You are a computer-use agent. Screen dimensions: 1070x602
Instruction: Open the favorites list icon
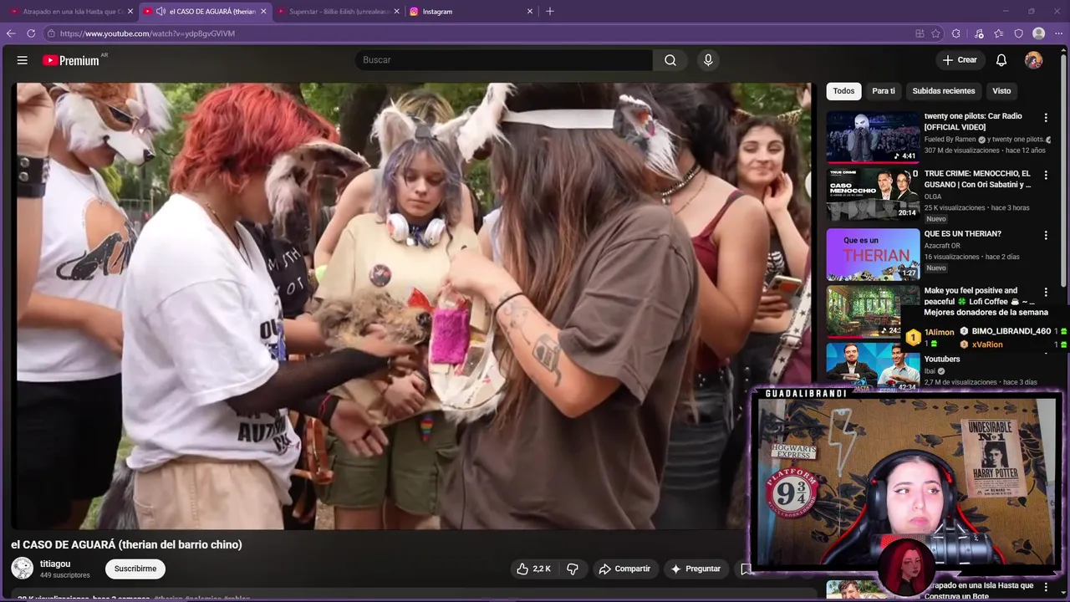(x=999, y=33)
